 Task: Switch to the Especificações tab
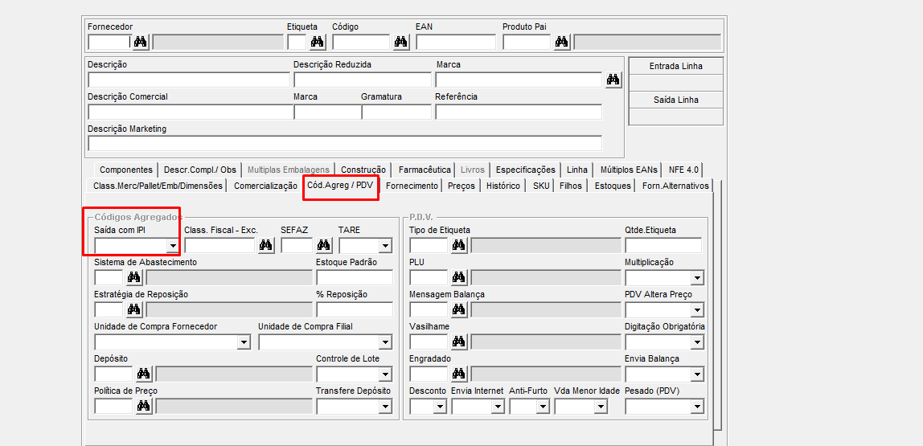525,170
